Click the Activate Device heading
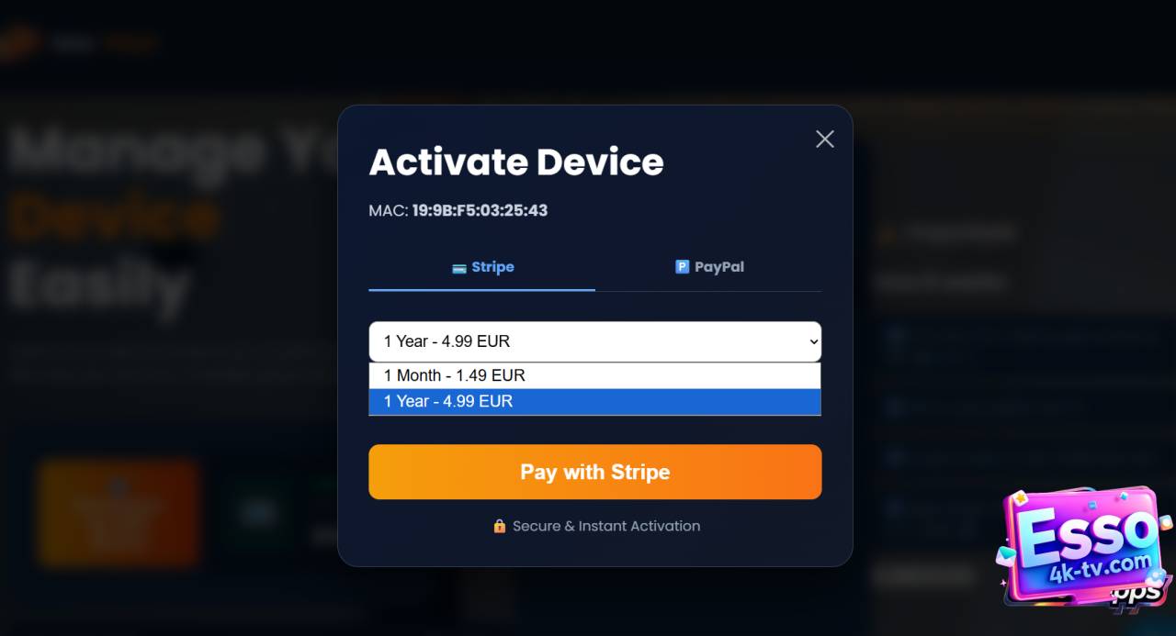Viewport: 1176px width, 636px height. click(x=516, y=162)
